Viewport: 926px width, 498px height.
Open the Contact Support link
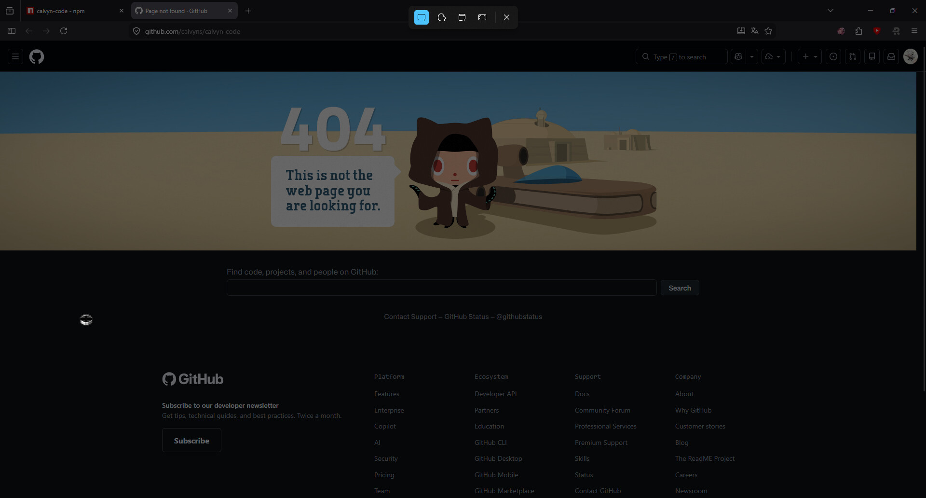pyautogui.click(x=410, y=317)
